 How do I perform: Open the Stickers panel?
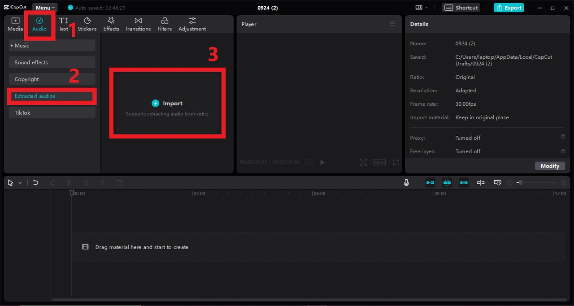coord(87,24)
